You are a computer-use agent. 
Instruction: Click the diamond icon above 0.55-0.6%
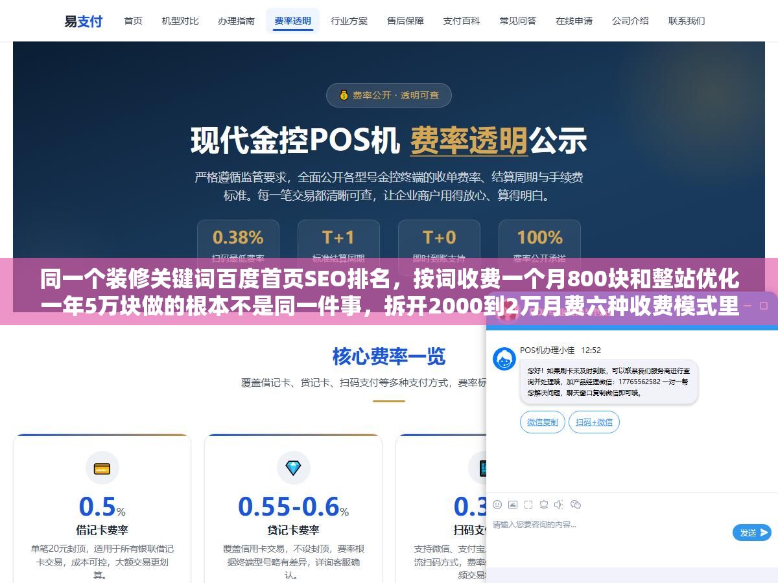click(293, 468)
